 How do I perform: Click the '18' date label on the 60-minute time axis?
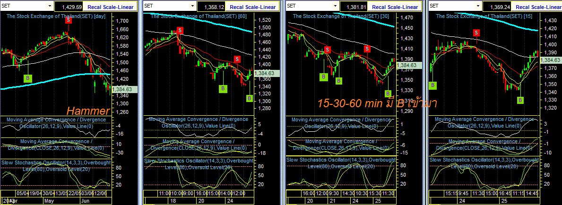pos(173,201)
